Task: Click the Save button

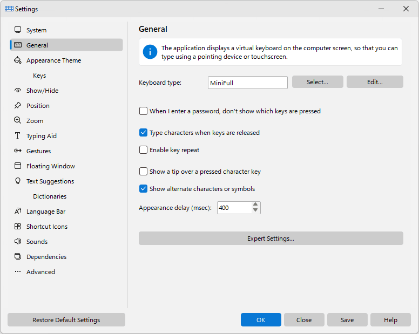Action: point(347,319)
